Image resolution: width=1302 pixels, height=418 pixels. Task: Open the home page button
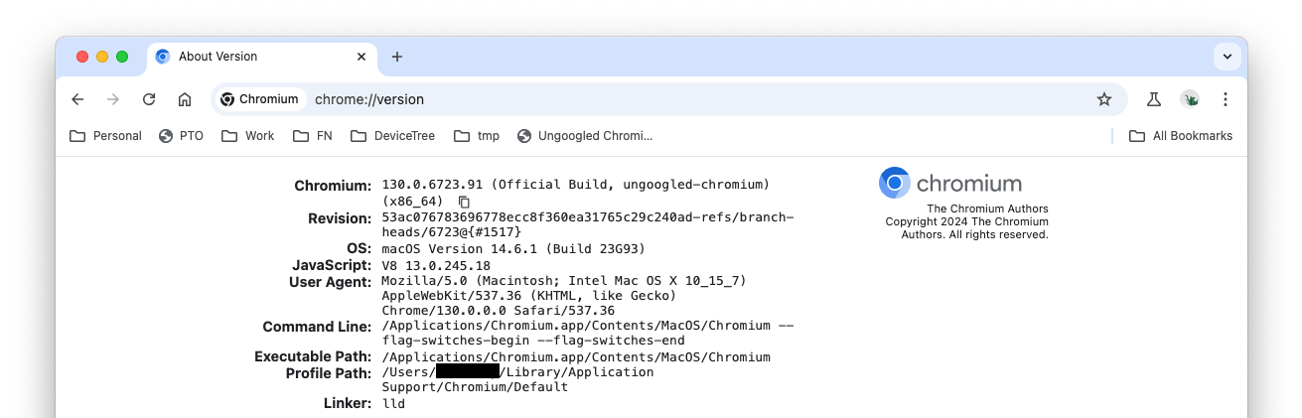(185, 99)
